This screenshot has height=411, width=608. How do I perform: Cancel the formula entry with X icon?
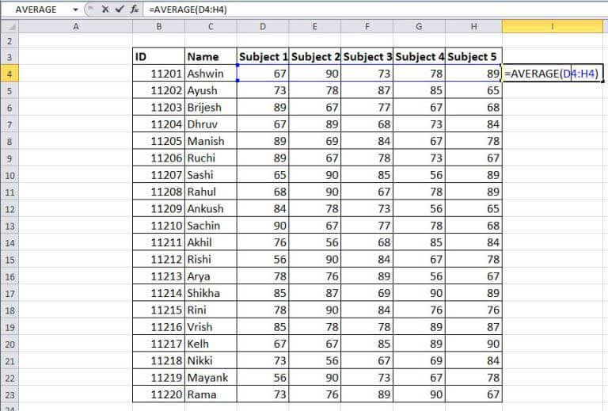104,10
